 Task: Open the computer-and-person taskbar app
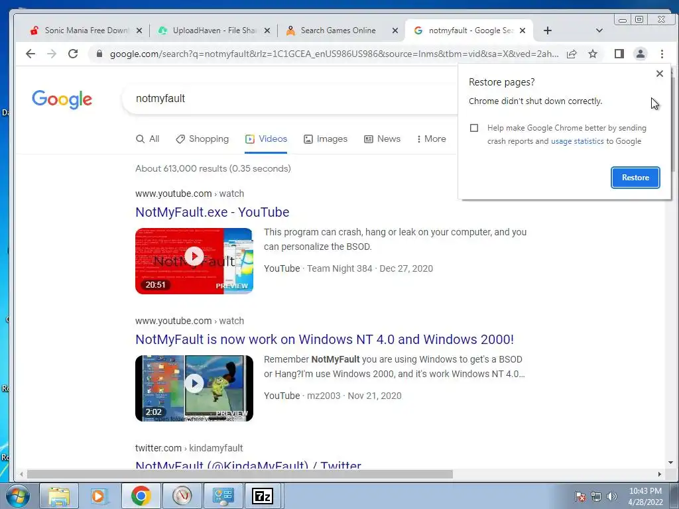[223, 496]
